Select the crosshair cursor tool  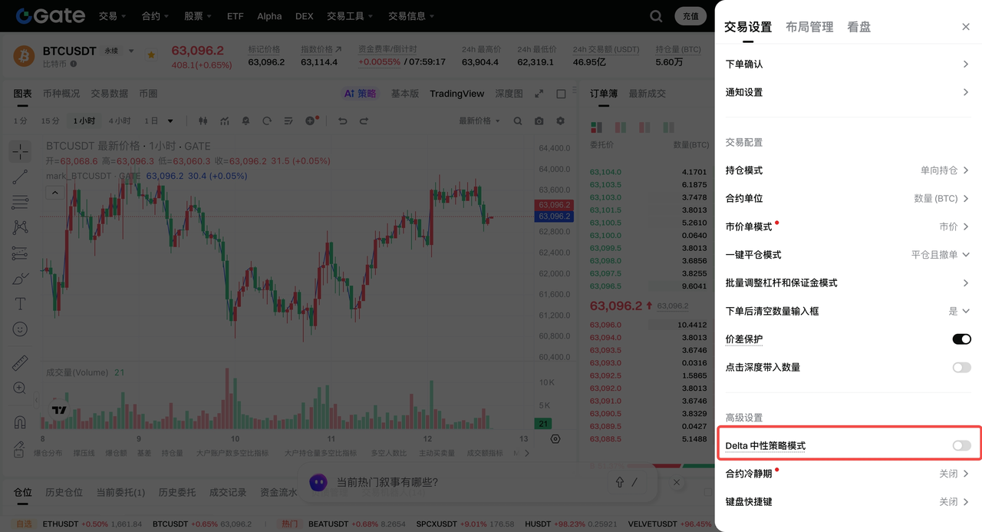[20, 151]
